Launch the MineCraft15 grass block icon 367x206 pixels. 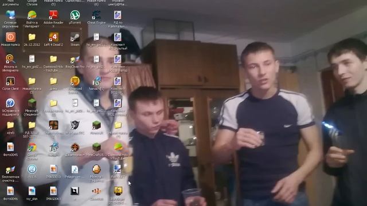click(x=96, y=147)
